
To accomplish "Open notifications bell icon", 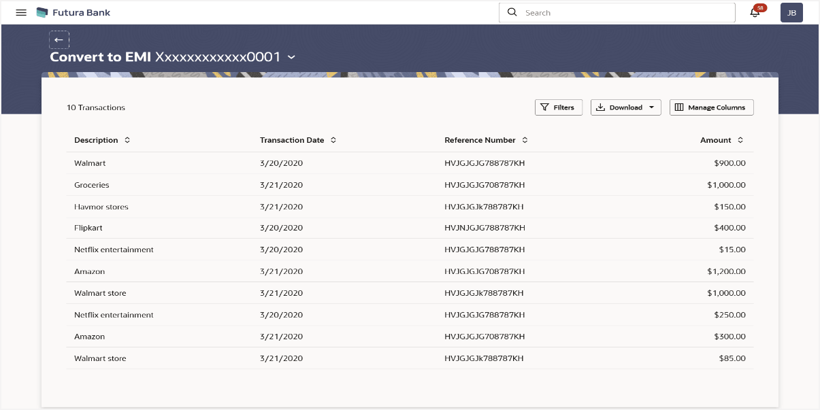I will coord(755,12).
